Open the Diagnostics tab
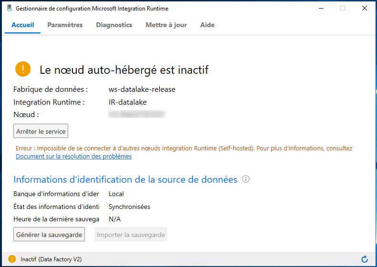This screenshot has height=267, width=377. click(114, 25)
